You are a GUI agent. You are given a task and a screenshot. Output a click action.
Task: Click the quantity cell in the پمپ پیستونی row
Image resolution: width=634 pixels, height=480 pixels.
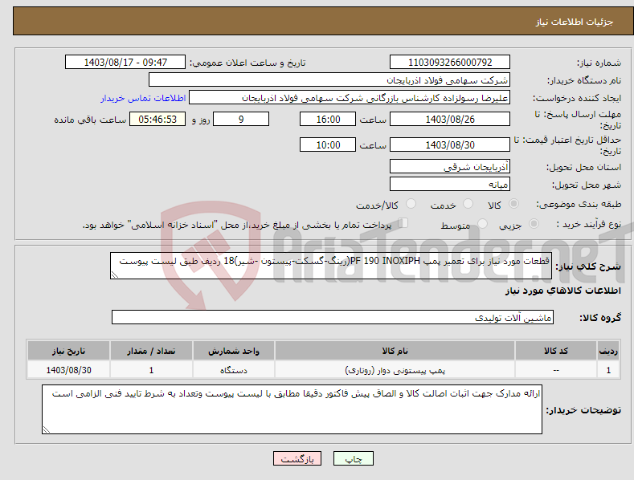tap(151, 370)
